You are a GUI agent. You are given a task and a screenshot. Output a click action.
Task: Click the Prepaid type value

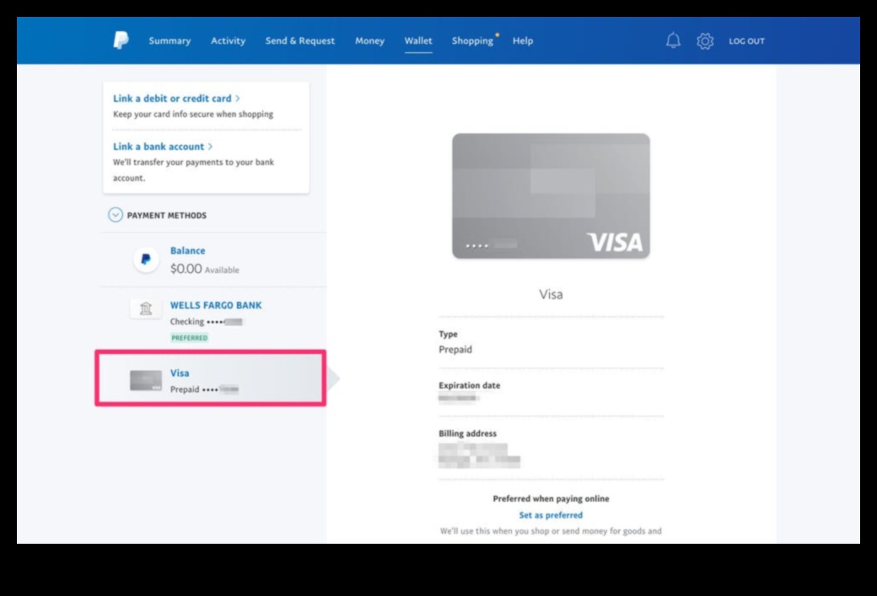pyautogui.click(x=455, y=350)
